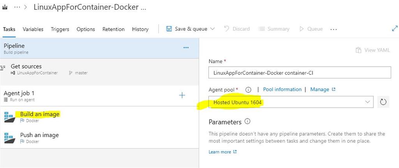Screen dimensions: 399x168
Task: Switch to the Variables tab
Action: [x=33, y=29]
